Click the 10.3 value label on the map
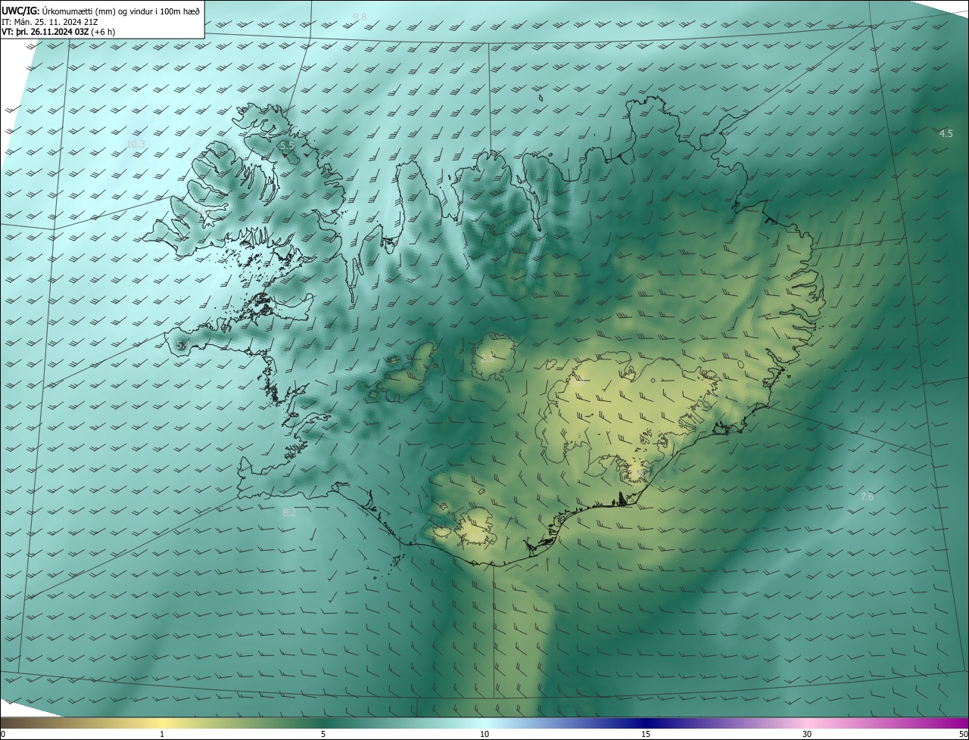The height and width of the screenshot is (740, 969). pyautogui.click(x=136, y=144)
